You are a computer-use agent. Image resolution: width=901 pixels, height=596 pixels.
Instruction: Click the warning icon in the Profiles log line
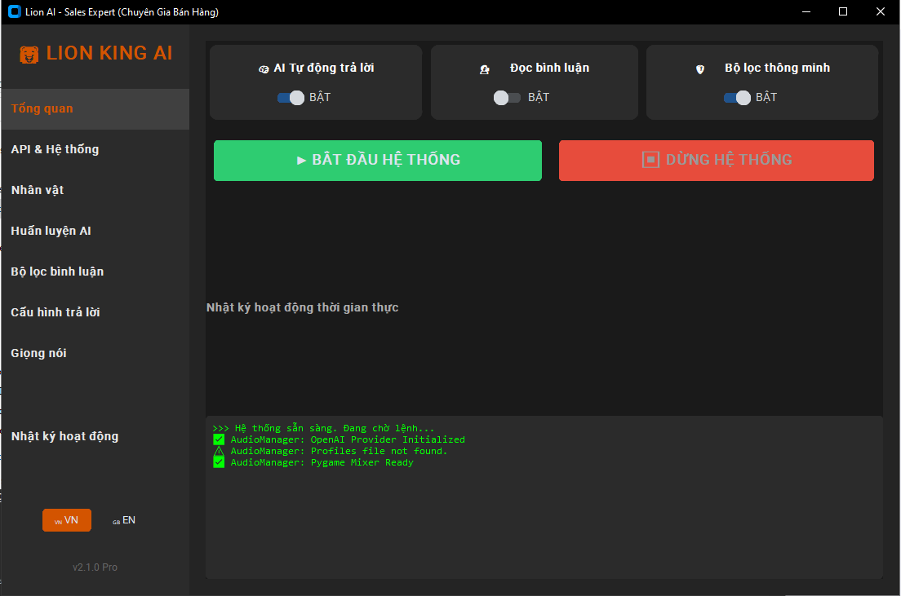(x=218, y=451)
